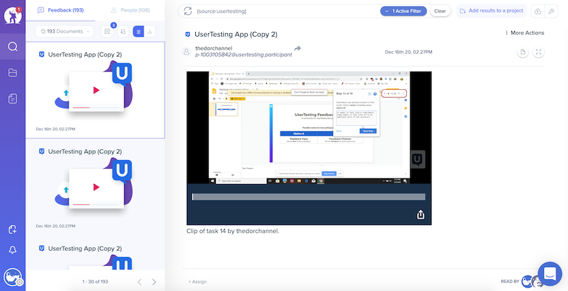The image size is (568, 291).
Task: Select first UserTesting App (Copy 2) card
Action: tap(95, 90)
